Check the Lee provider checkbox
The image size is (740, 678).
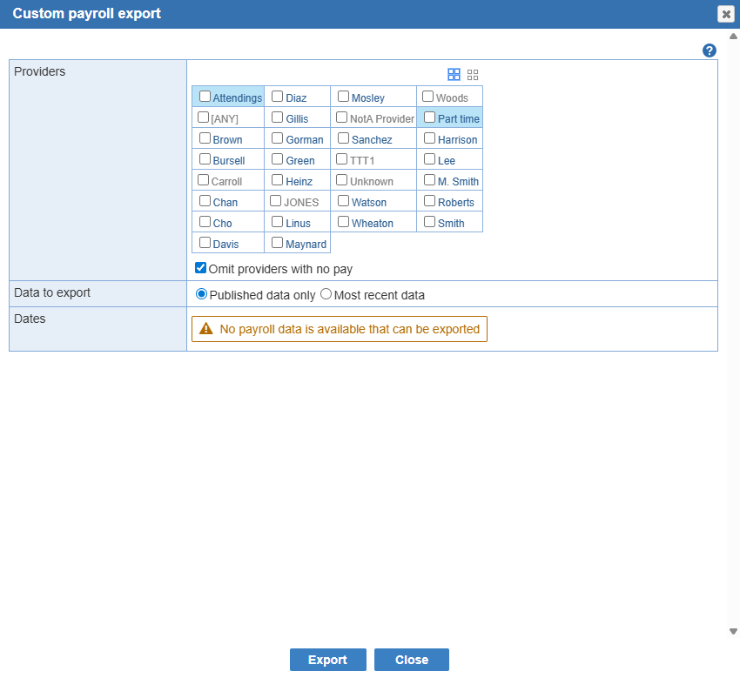pyautogui.click(x=429, y=159)
